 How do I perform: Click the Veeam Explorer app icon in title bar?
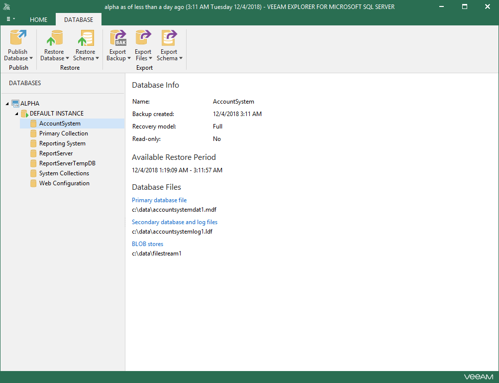[x=6, y=6]
